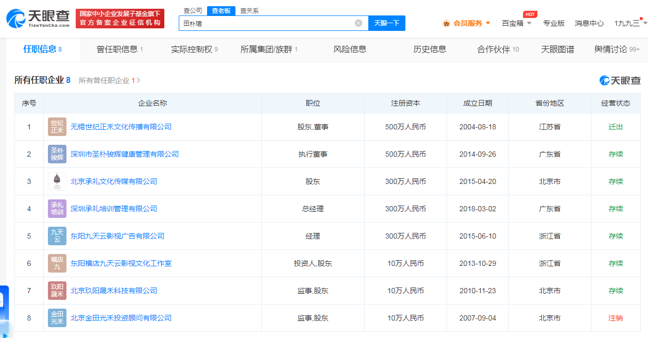Click the 专业版 link

[554, 23]
